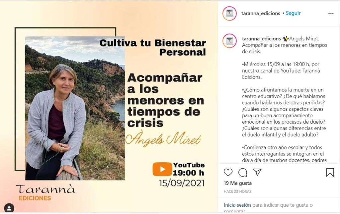The height and width of the screenshot is (214, 340).
Task: Open more options three-dot menu
Action: point(331,14)
